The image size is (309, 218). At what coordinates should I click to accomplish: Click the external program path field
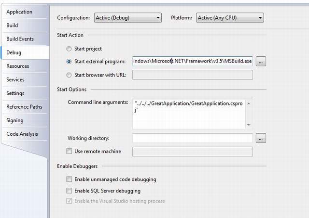coord(193,61)
